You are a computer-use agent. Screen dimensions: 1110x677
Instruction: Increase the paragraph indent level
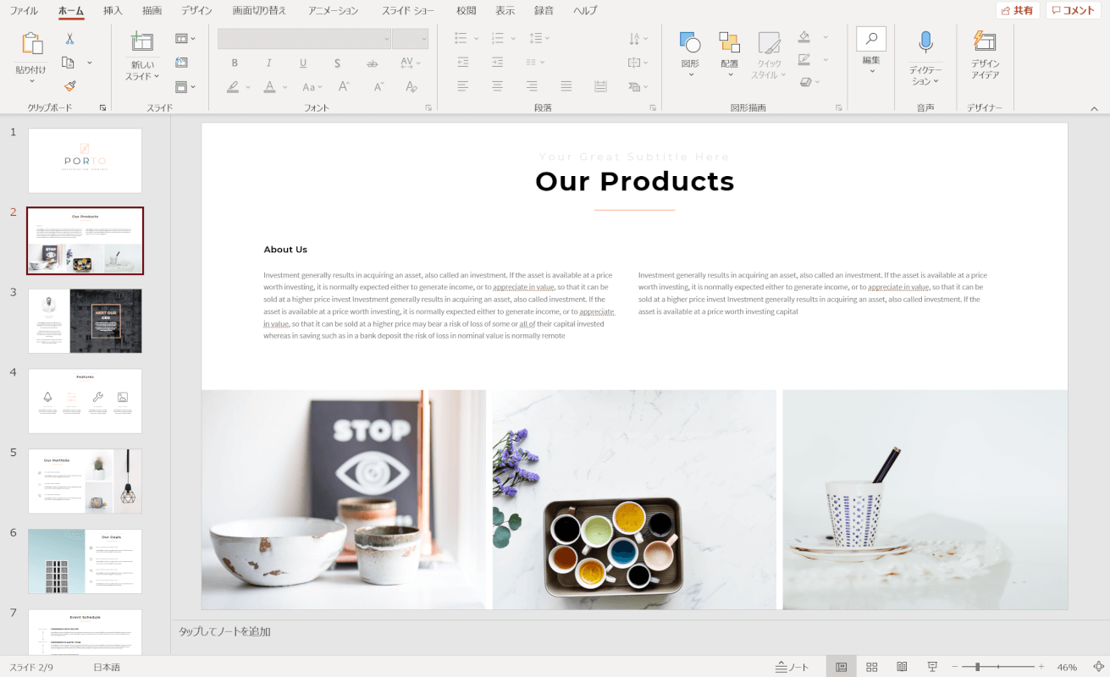497,63
